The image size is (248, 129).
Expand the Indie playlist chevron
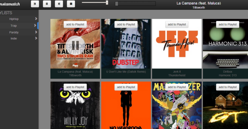coord(36,38)
